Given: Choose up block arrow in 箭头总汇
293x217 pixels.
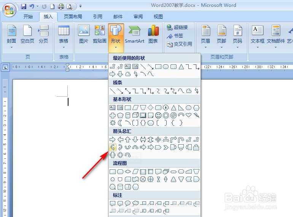Looking at the screenshot, I should click(127, 139).
